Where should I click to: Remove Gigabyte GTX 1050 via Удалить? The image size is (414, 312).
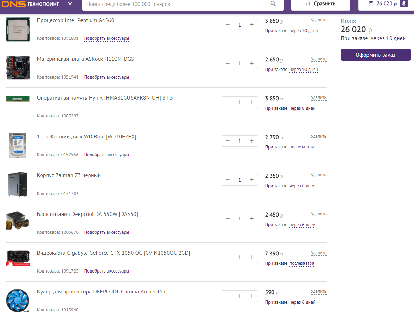pos(318,253)
